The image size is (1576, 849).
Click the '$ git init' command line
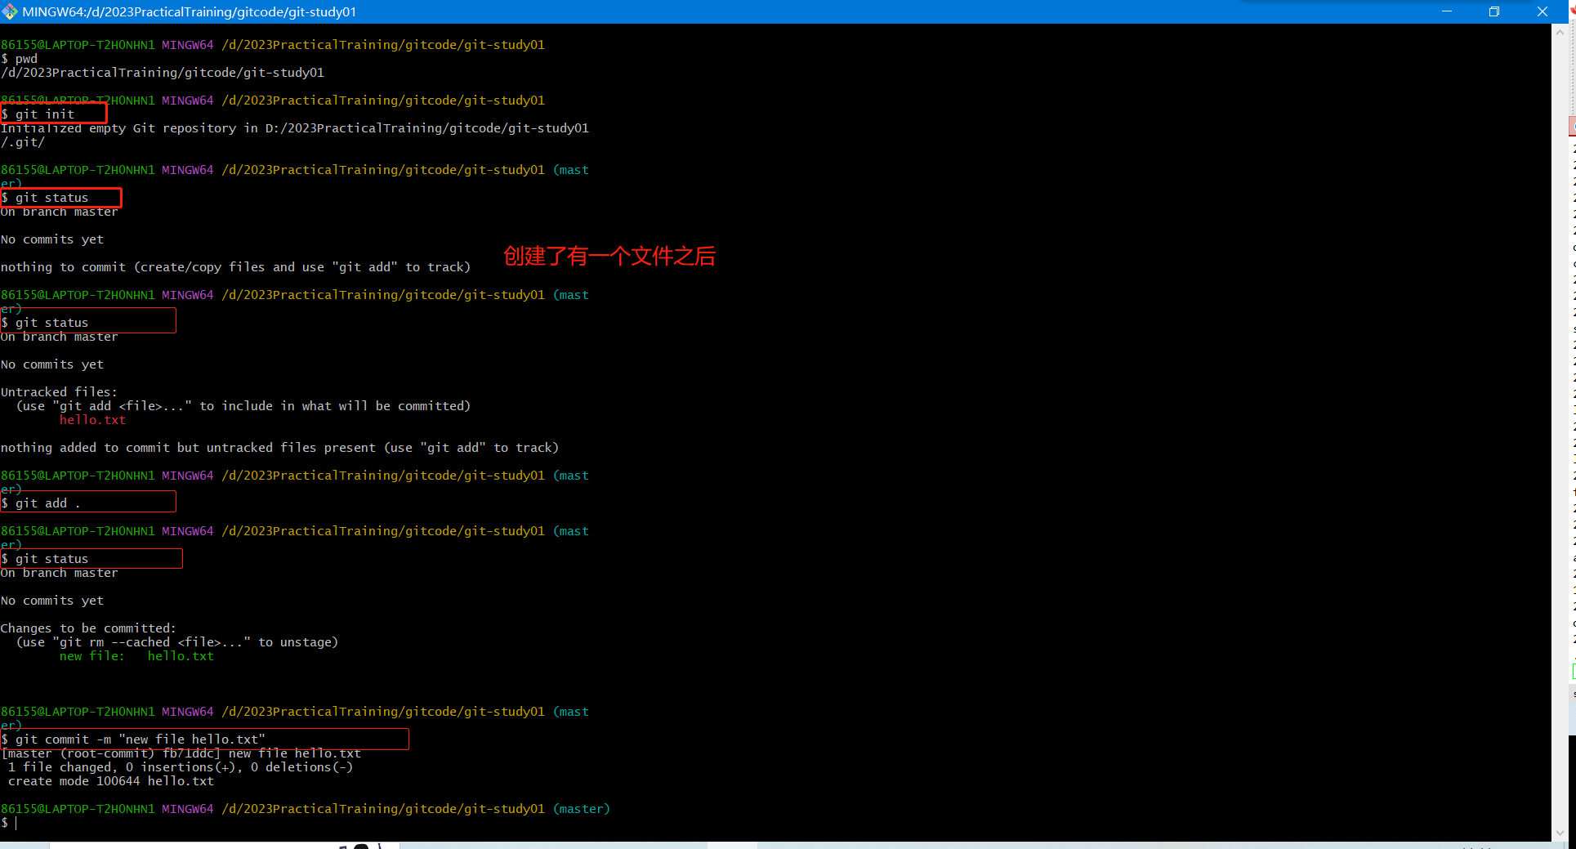point(38,114)
